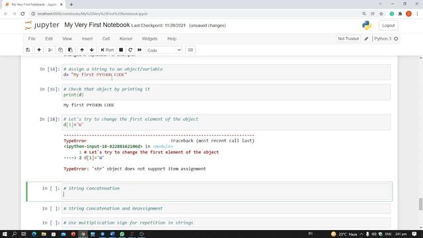
Task: Run the selected cell
Action: click(x=107, y=50)
